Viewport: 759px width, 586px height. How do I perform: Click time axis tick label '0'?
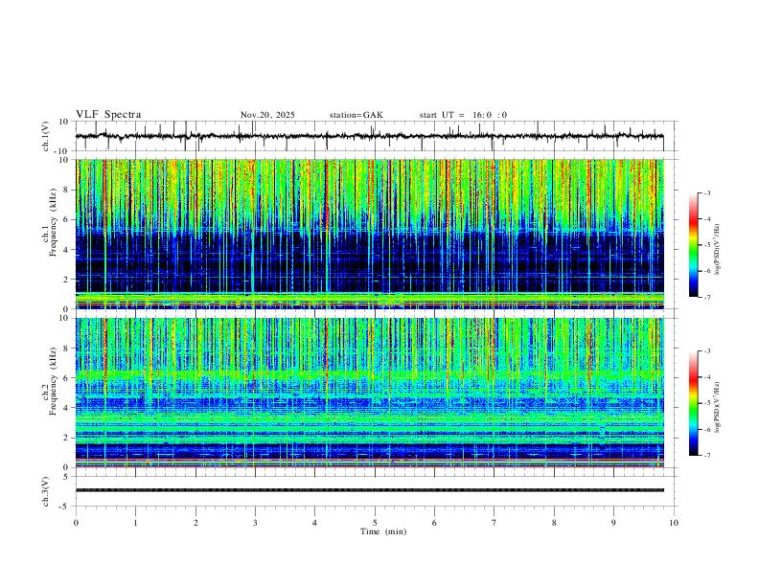click(x=76, y=523)
